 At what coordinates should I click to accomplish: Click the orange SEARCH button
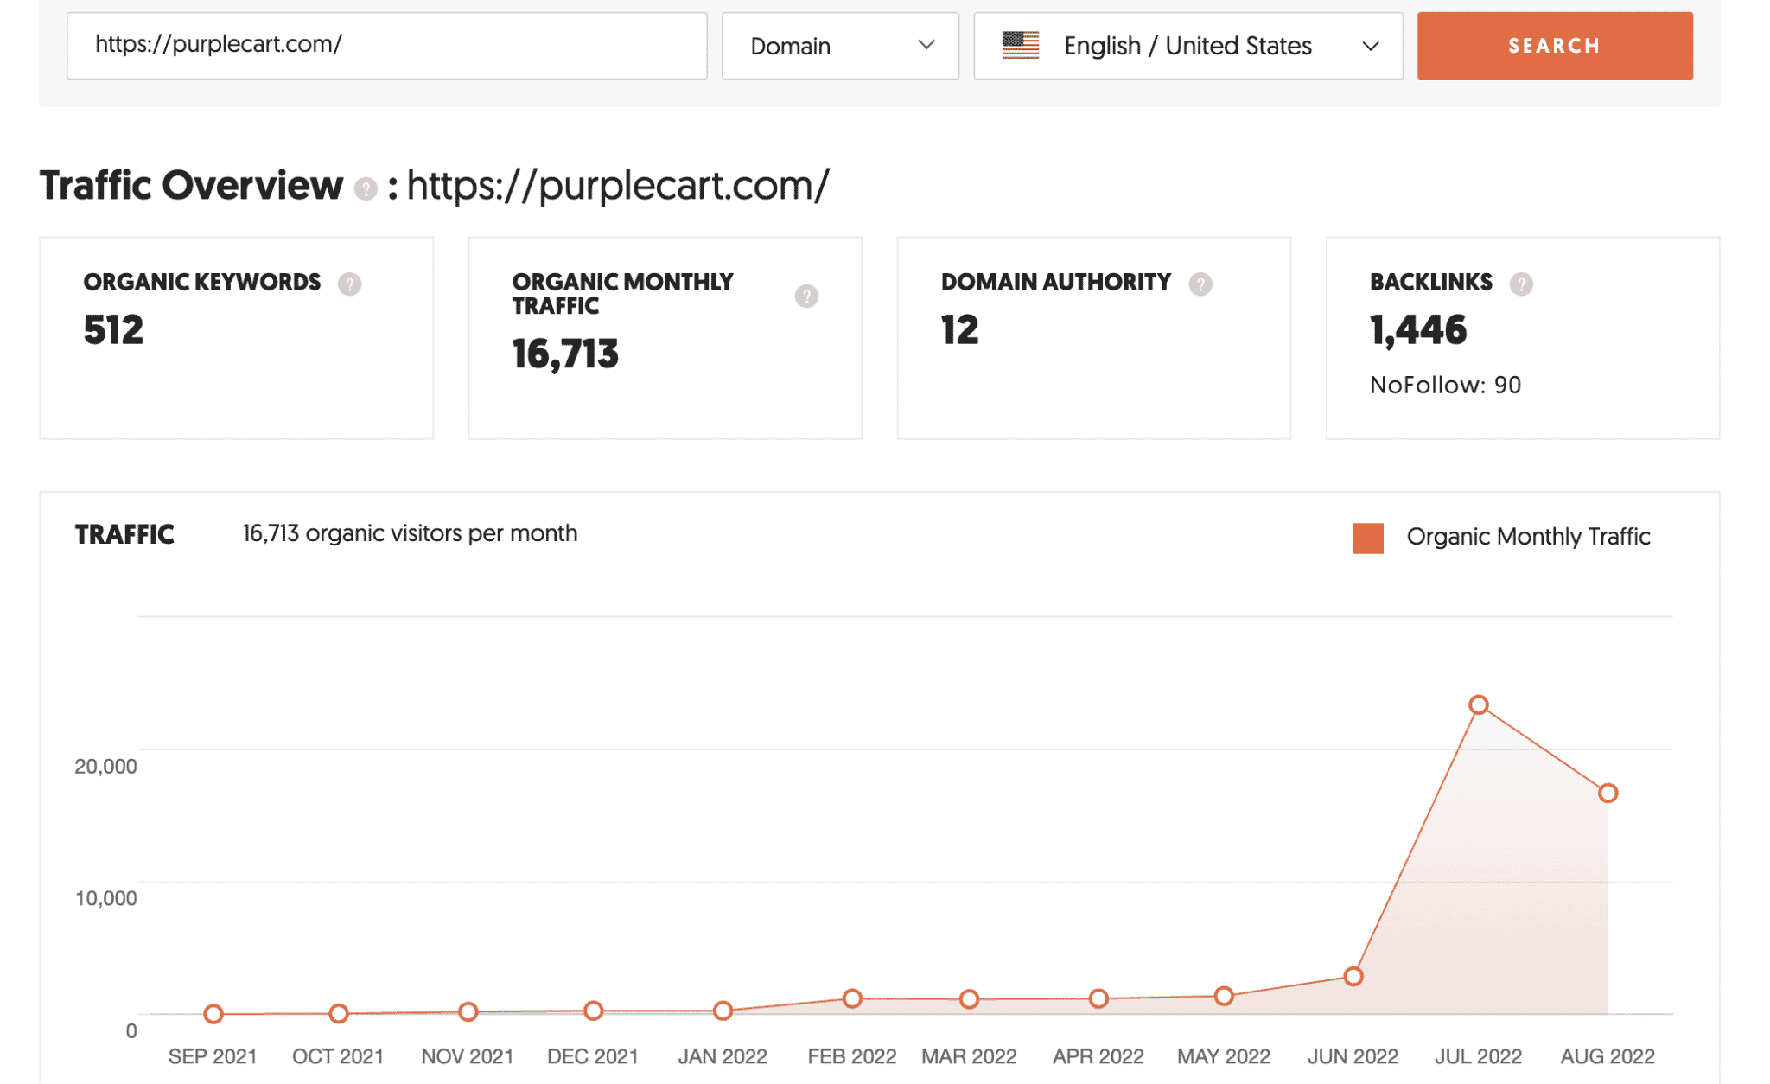[x=1554, y=46]
